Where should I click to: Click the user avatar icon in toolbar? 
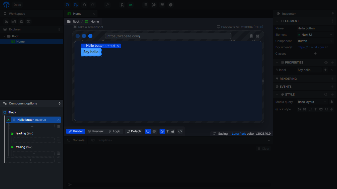122,5
